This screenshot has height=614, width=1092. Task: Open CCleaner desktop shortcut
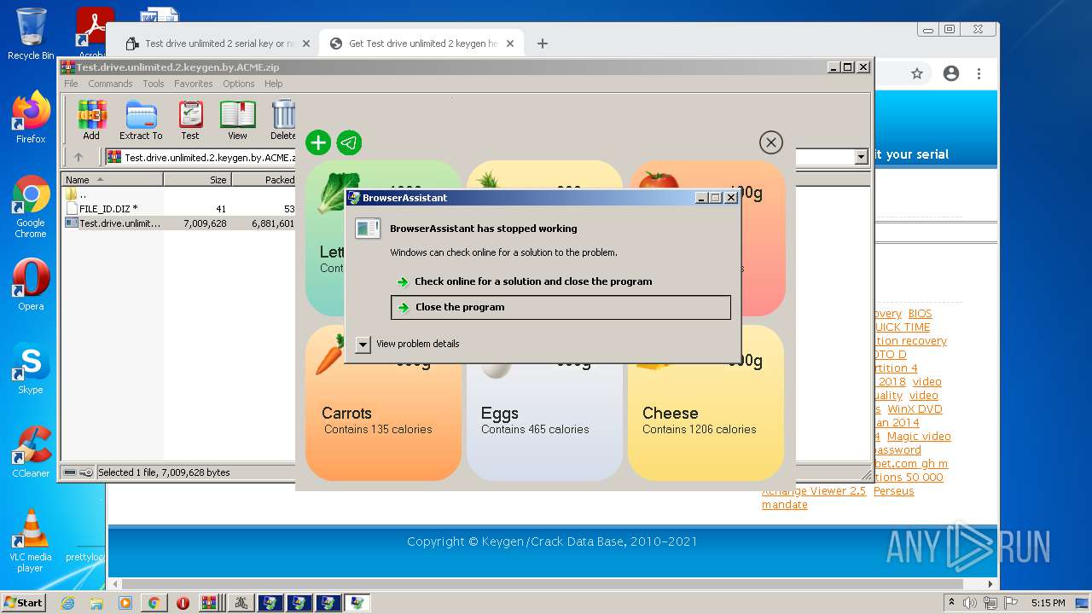tap(31, 452)
